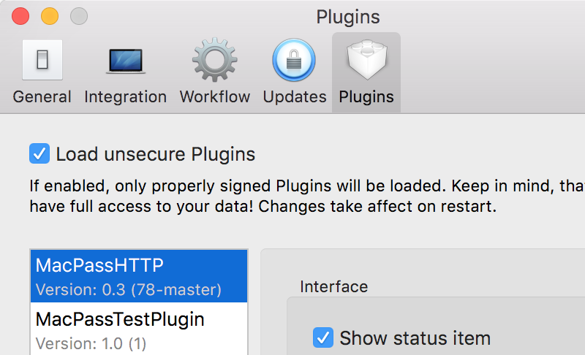Click the Updates tab label

pyautogui.click(x=295, y=97)
